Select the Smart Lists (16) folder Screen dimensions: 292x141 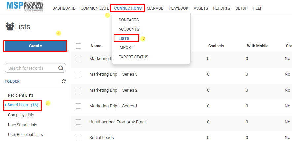coord(23,105)
